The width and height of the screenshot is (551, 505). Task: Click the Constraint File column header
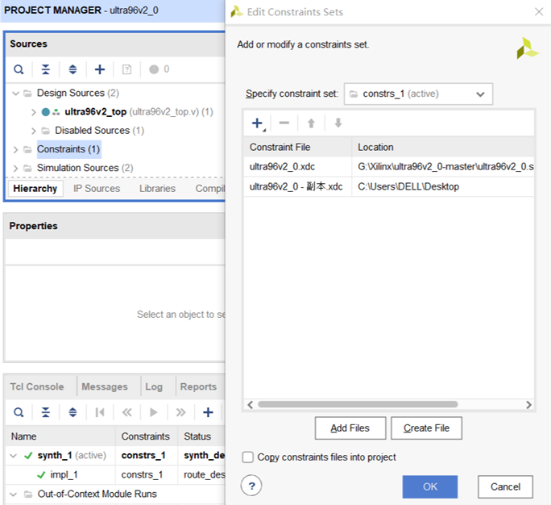(x=297, y=147)
